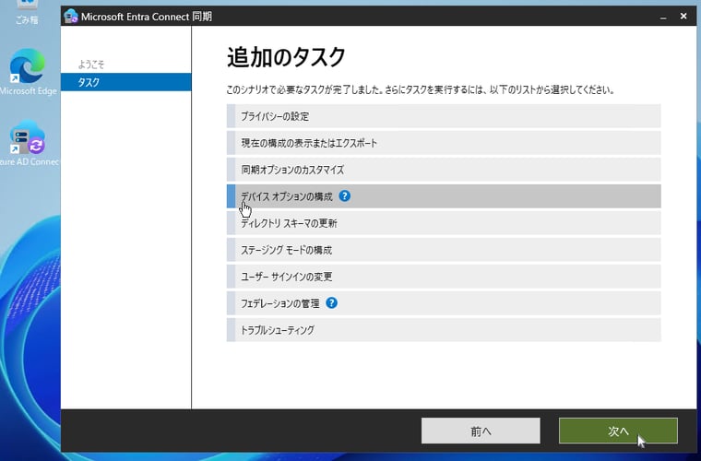This screenshot has height=461, width=701.
Task: Minimize the Entra Connect window
Action: (x=663, y=17)
